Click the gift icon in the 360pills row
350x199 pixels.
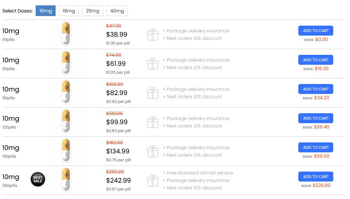click(x=153, y=180)
